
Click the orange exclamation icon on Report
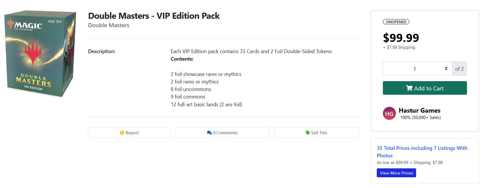coord(122,133)
